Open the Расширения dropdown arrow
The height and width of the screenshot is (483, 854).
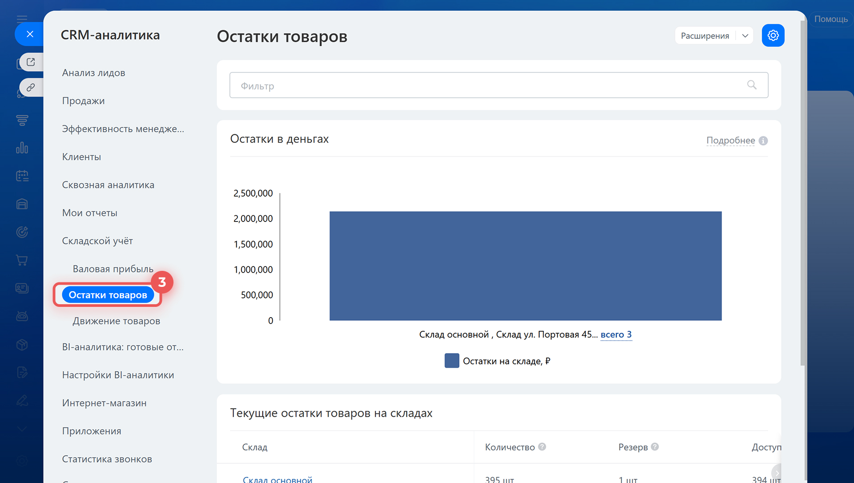tap(745, 36)
